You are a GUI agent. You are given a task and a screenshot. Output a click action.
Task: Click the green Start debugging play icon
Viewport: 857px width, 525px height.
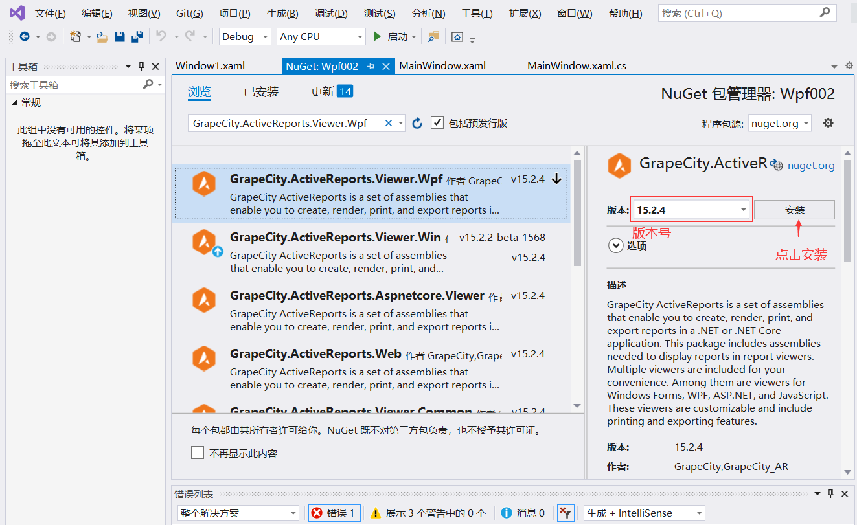pyautogui.click(x=378, y=37)
